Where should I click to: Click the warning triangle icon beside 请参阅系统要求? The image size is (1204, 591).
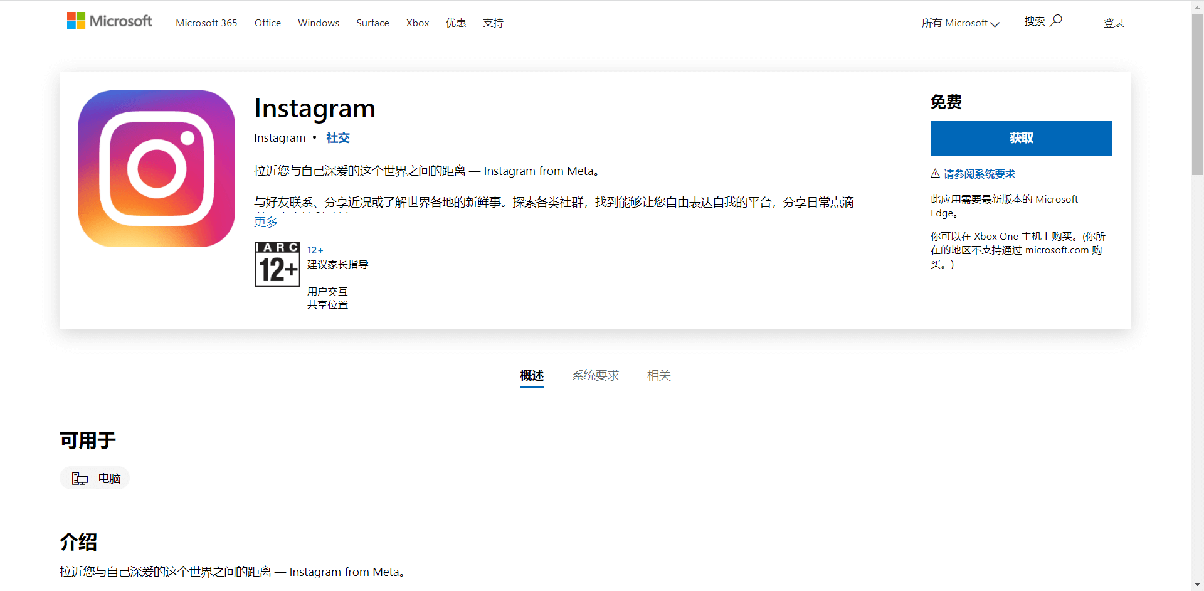(x=935, y=173)
